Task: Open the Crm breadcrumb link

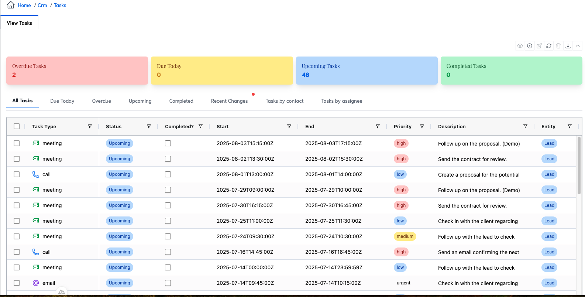Action: click(x=42, y=5)
